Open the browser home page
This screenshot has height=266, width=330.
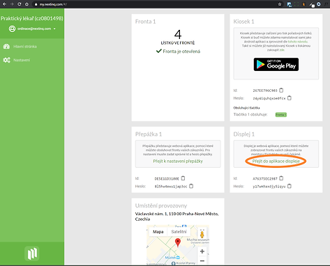(27, 4)
